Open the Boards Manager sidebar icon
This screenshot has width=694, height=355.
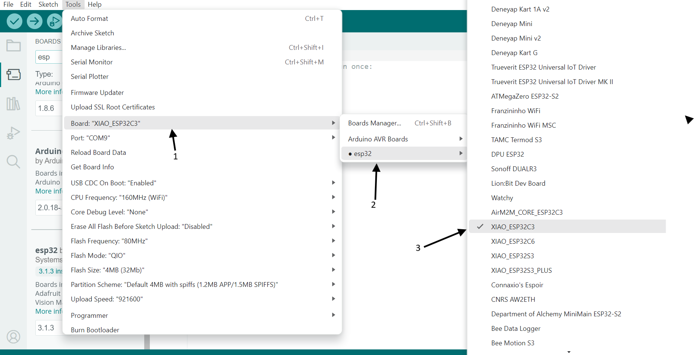click(13, 75)
